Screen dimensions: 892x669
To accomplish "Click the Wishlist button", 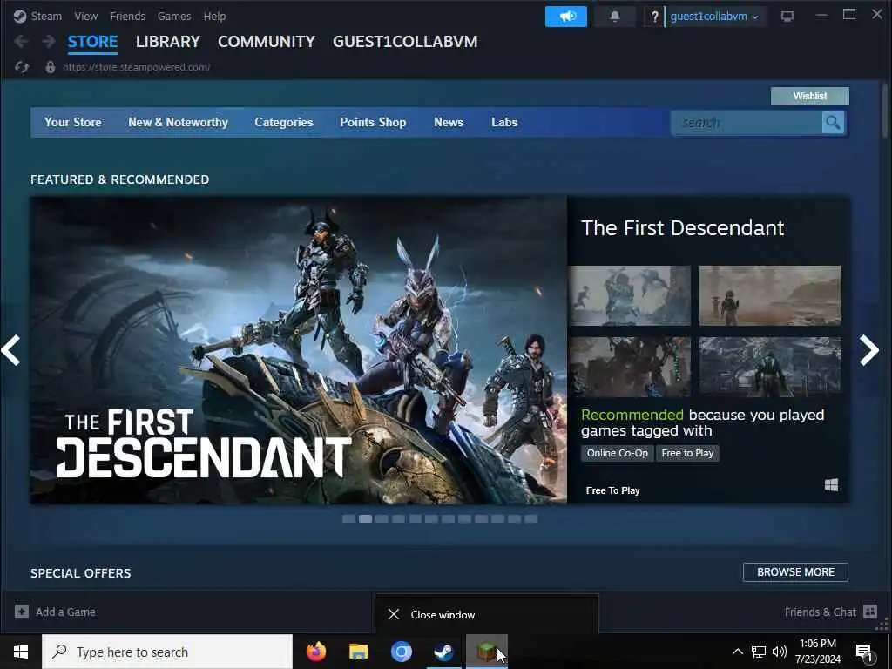I will click(x=810, y=96).
